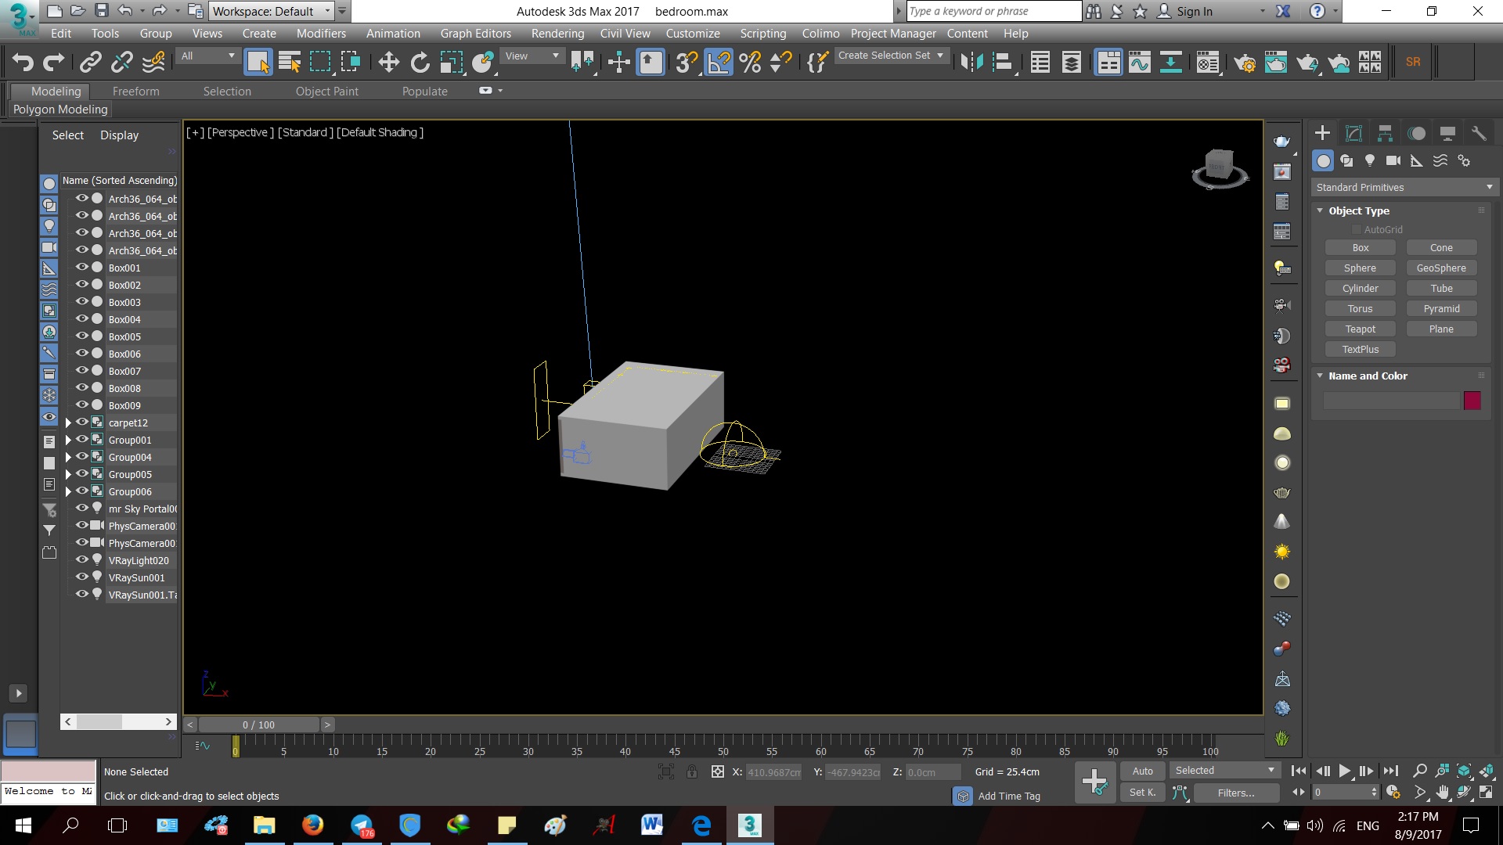The height and width of the screenshot is (845, 1503).
Task: Activate the Select and Rotate tool
Action: 420,62
